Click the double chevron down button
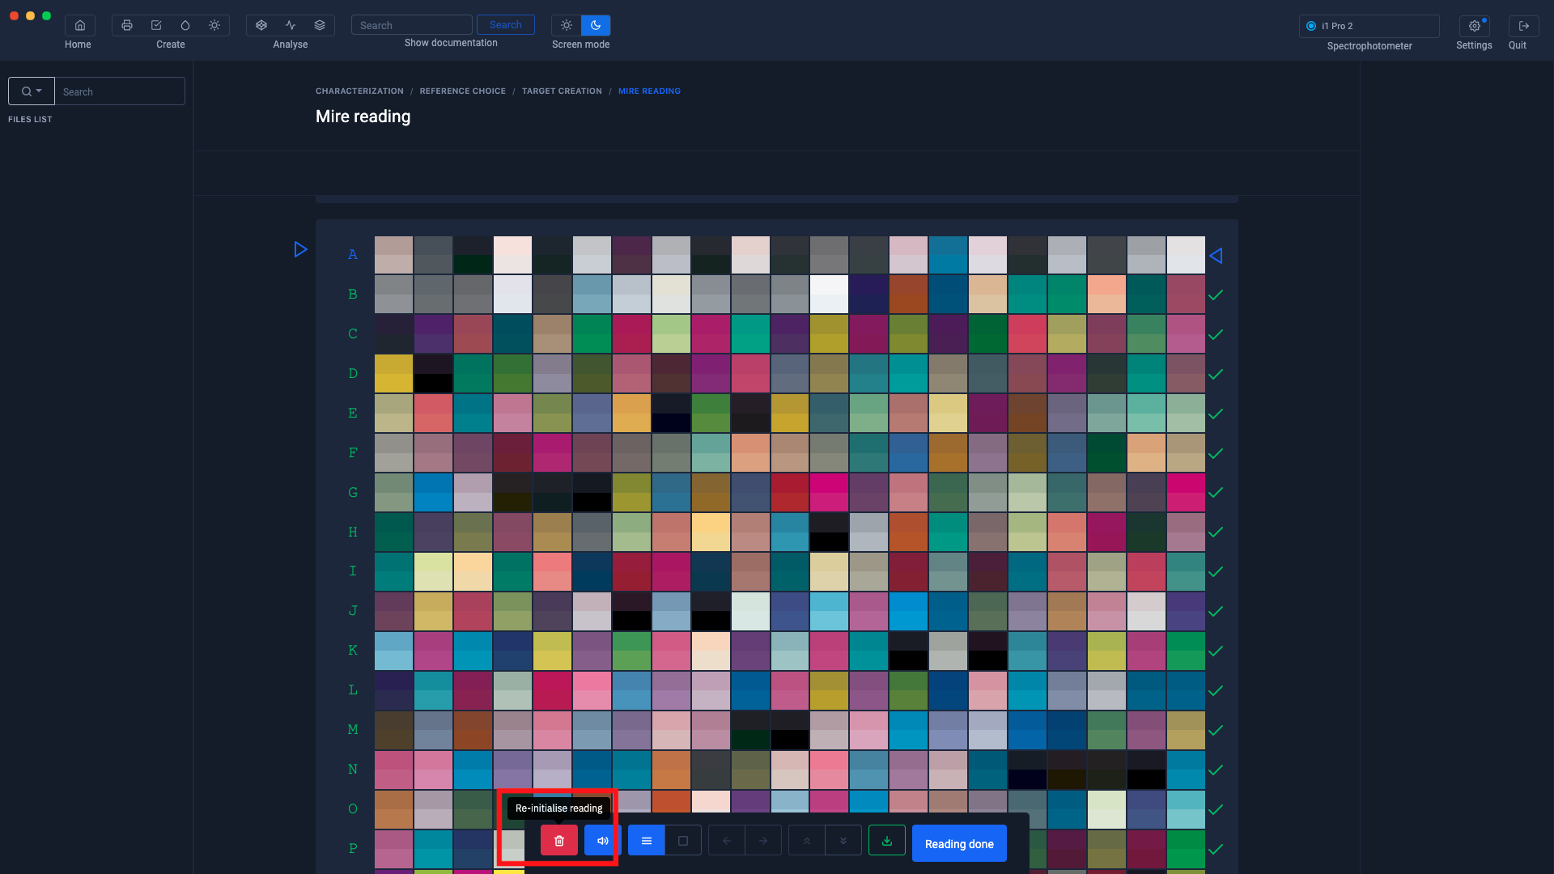 point(843,841)
